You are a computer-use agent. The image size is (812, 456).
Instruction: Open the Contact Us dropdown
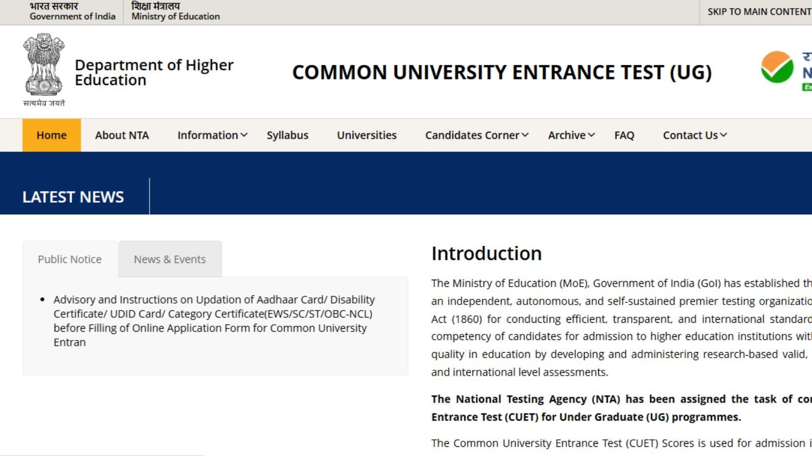(694, 135)
